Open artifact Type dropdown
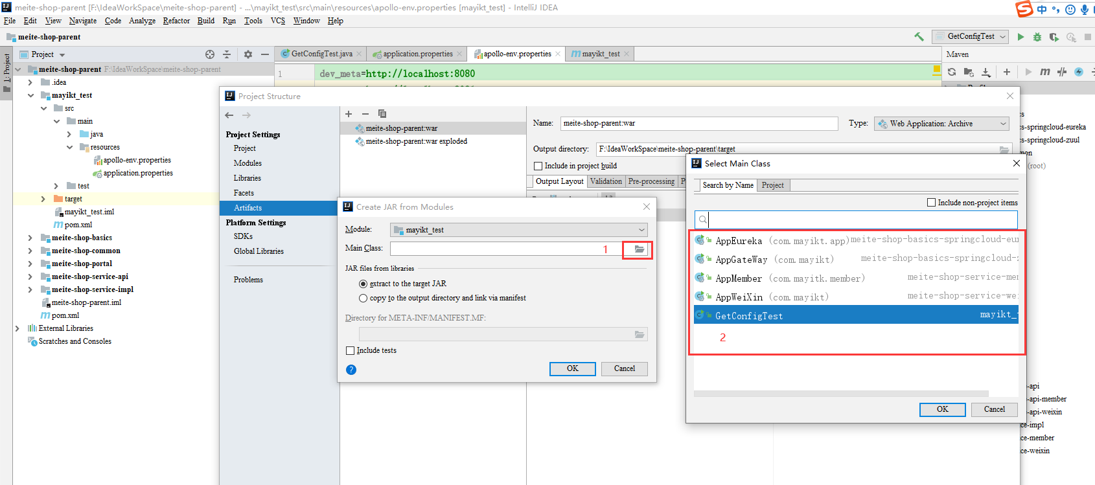Image resolution: width=1095 pixels, height=485 pixels. [941, 124]
